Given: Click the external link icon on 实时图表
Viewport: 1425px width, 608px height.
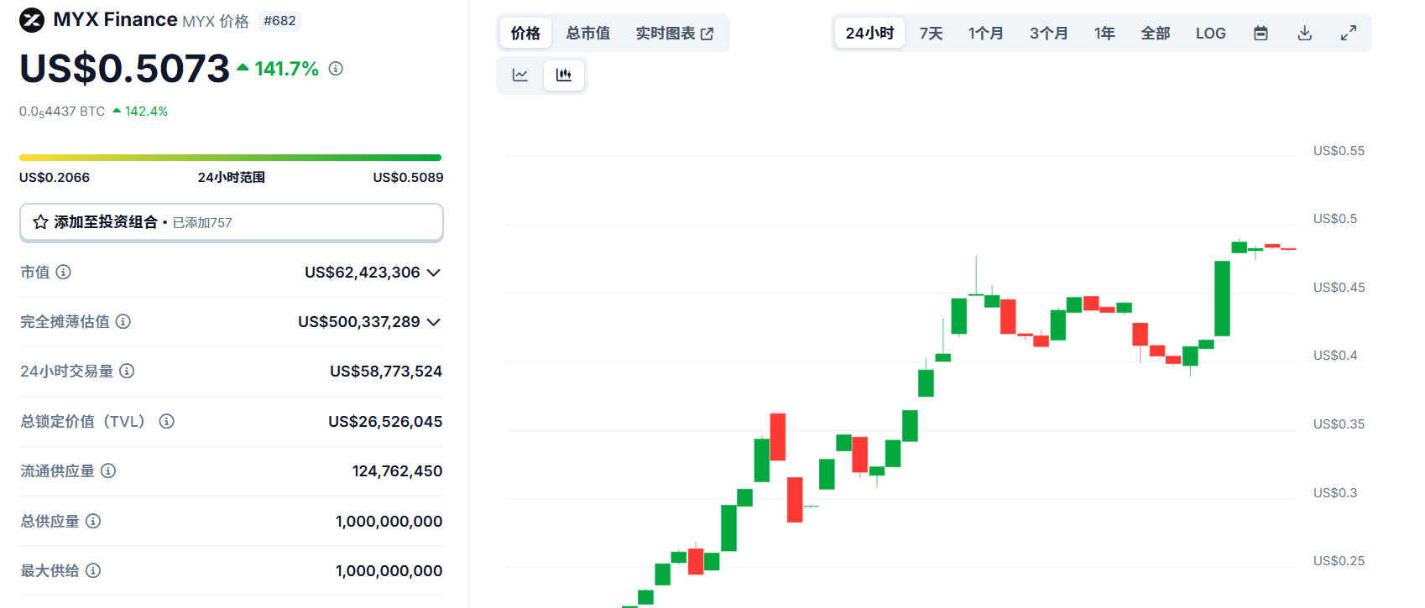Looking at the screenshot, I should coord(707,34).
